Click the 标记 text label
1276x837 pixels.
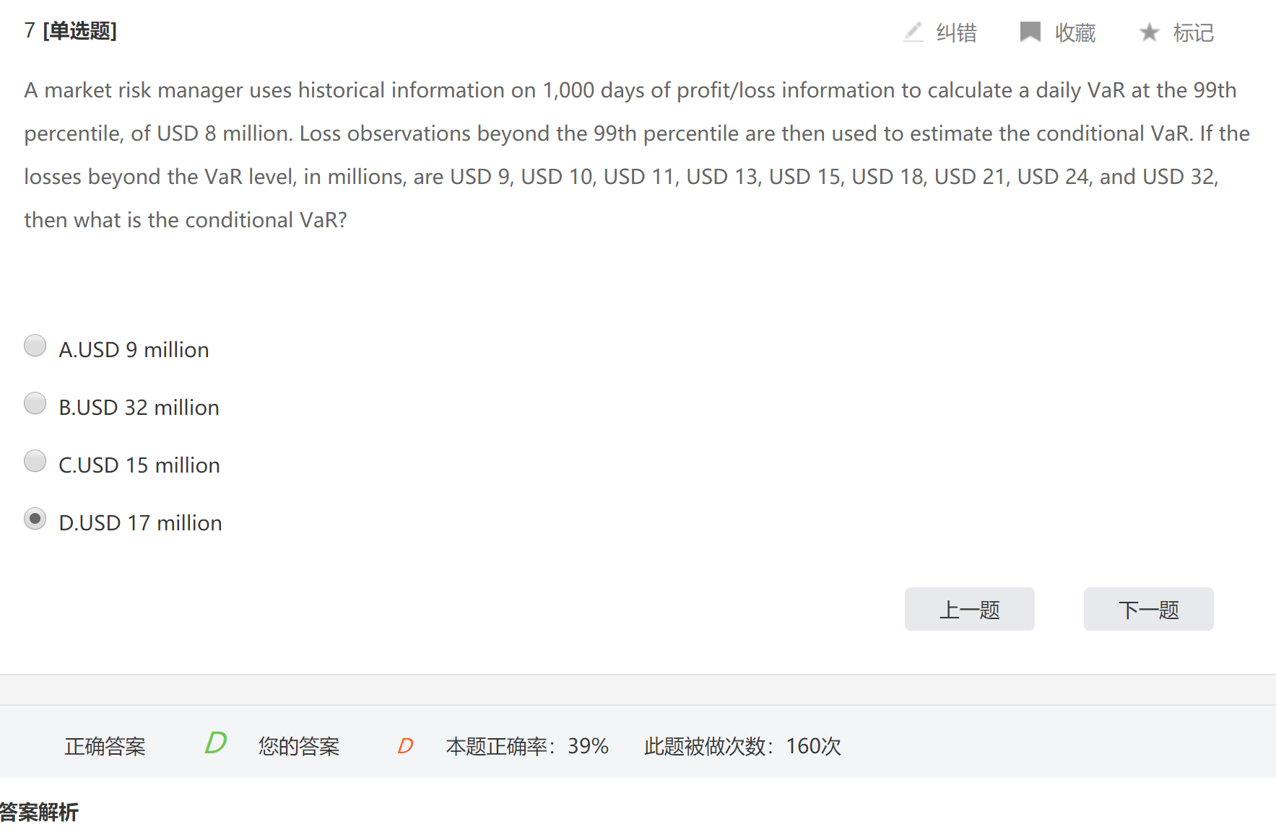click(x=1193, y=33)
